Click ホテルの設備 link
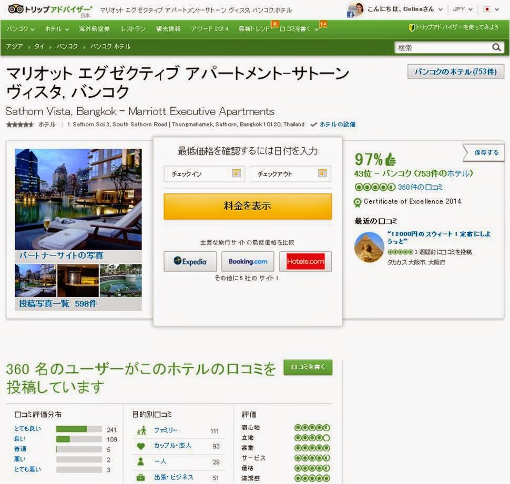The image size is (510, 484). coord(338,125)
